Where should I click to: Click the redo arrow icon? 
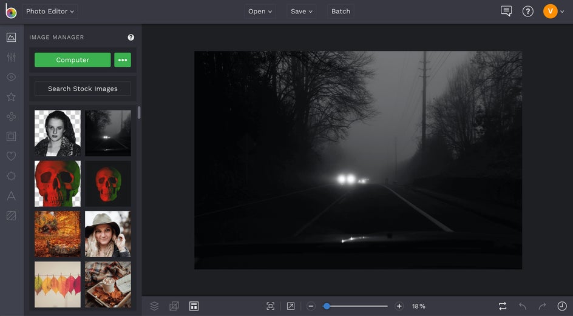pyautogui.click(x=542, y=306)
